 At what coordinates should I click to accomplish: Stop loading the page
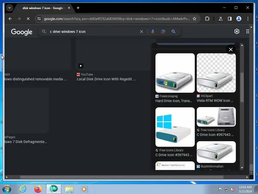pos(28,19)
